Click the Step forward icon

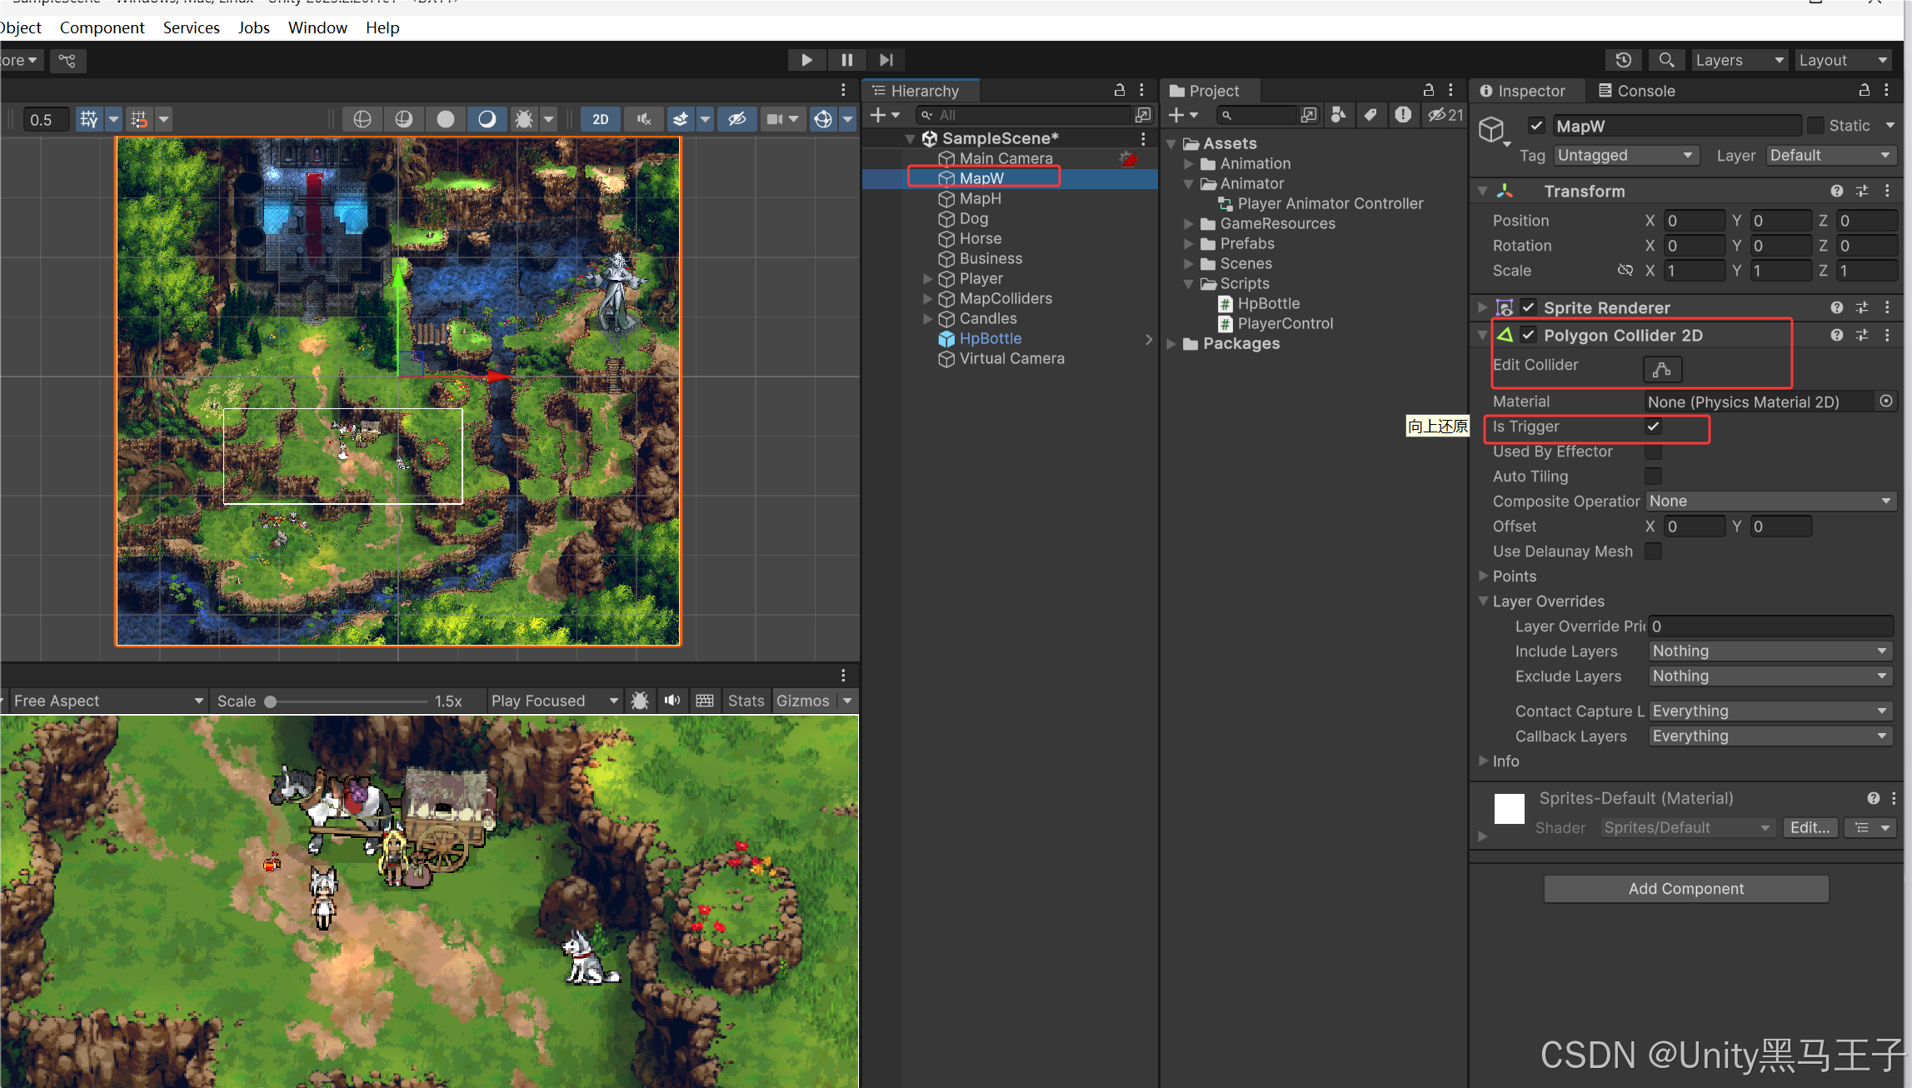(x=886, y=60)
